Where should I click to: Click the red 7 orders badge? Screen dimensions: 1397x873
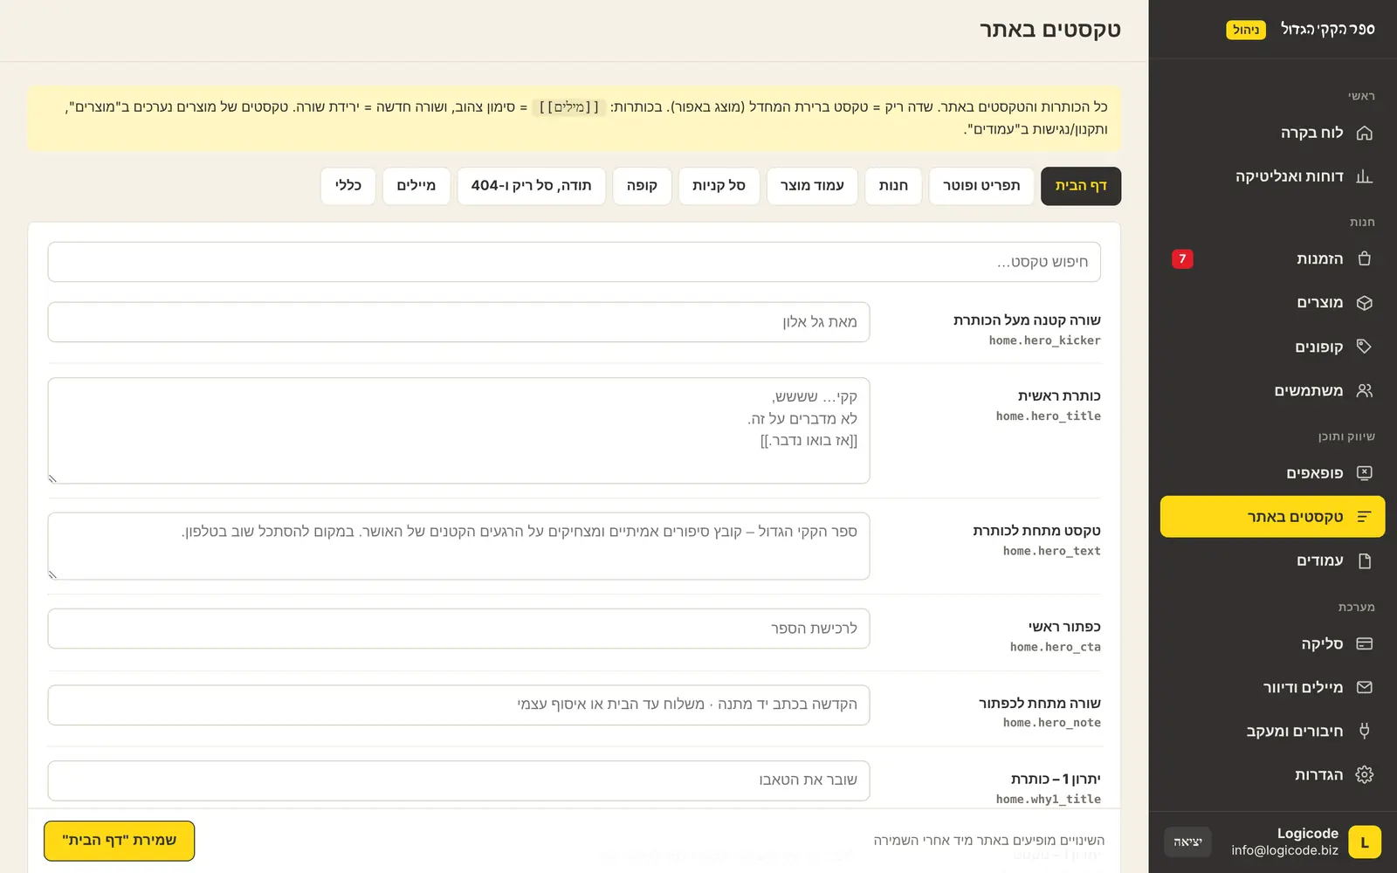(1182, 259)
